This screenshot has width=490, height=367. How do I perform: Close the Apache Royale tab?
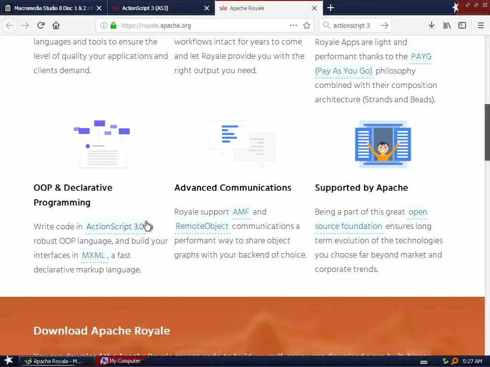314,8
